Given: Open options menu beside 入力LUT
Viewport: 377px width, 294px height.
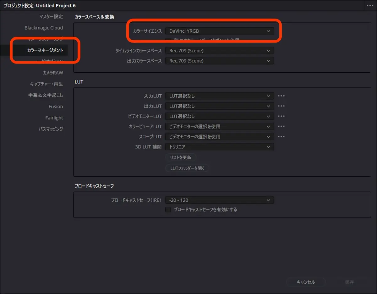Looking at the screenshot, I should [x=281, y=96].
